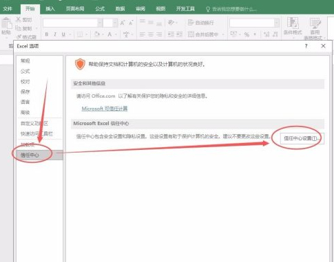The width and height of the screenshot is (334, 262).
Task: Close the Excel Options dialog
Action: 323,46
